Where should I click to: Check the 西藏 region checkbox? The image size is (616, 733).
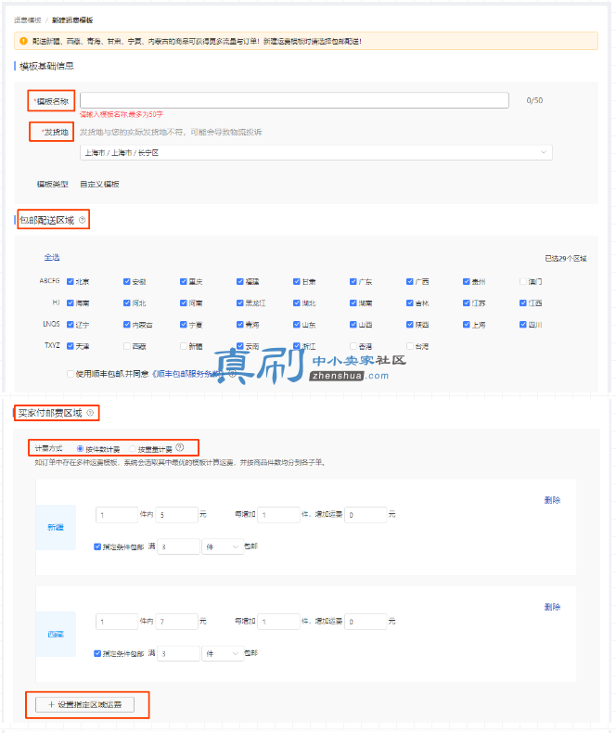click(x=127, y=346)
